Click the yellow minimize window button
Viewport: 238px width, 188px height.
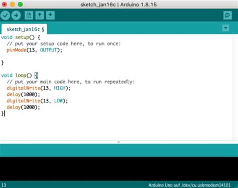coord(13,5)
